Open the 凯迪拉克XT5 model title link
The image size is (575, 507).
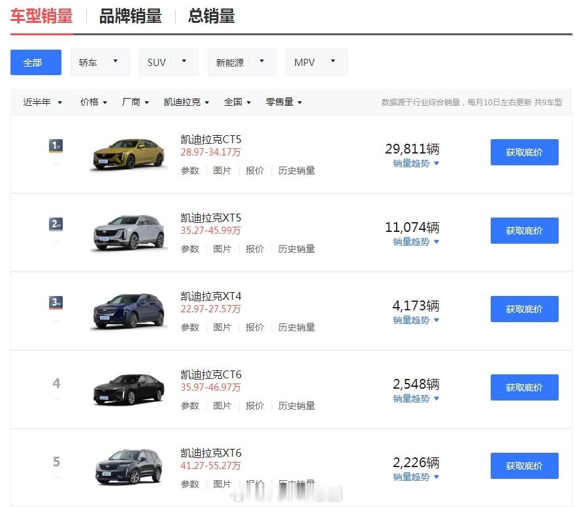coord(211,218)
